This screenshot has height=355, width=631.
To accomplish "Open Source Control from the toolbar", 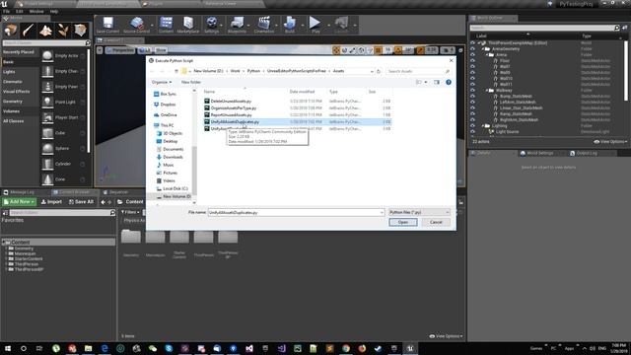I will tap(136, 25).
